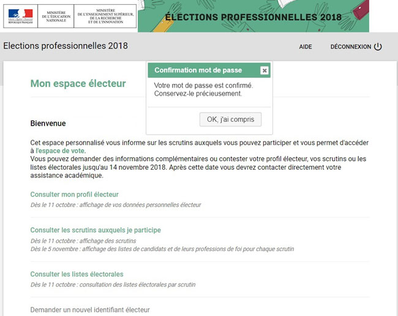Open the l'espace de vote link
The width and height of the screenshot is (398, 316).
click(x=60, y=151)
